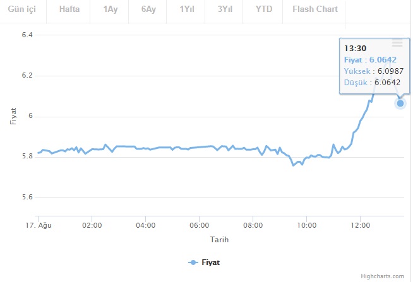Open the 1Yıl chart view
This screenshot has height=282, width=413.
pyautogui.click(x=187, y=9)
